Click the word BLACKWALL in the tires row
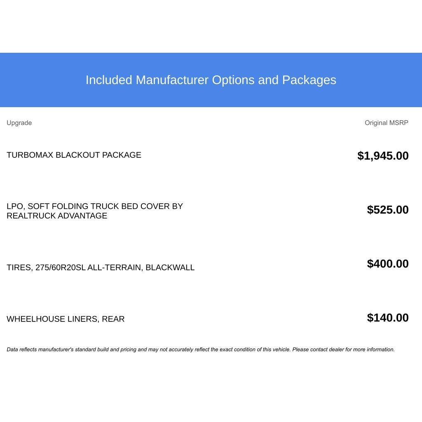This screenshot has width=422, height=422. (170, 267)
